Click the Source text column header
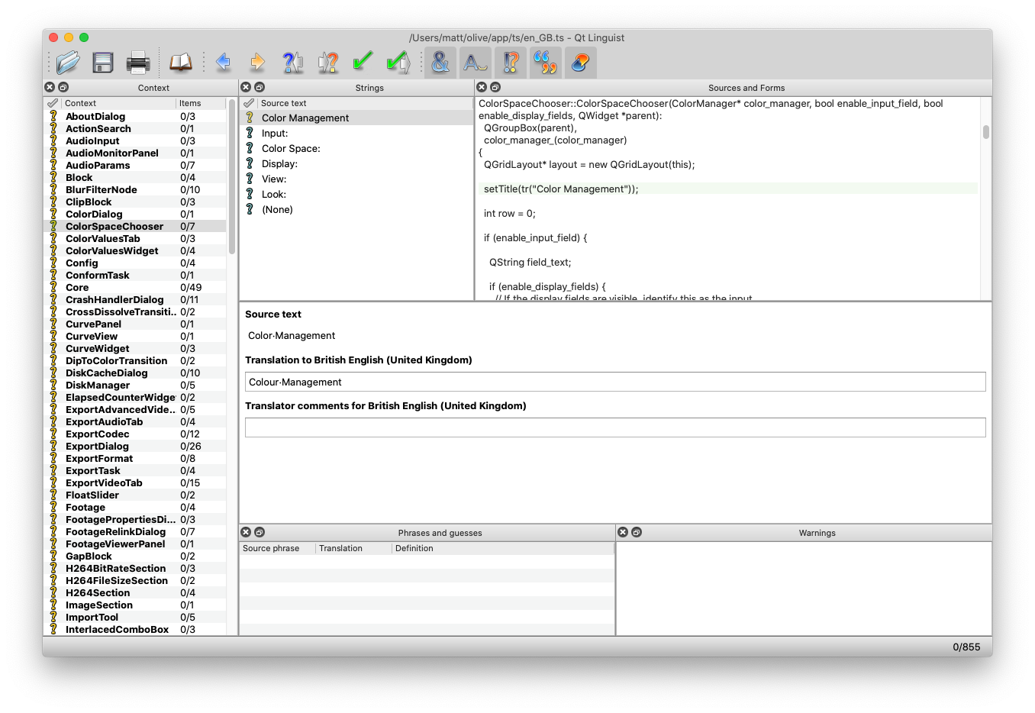 click(x=365, y=103)
